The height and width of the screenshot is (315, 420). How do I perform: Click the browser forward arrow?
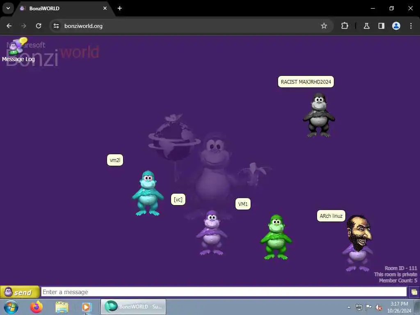[24, 26]
